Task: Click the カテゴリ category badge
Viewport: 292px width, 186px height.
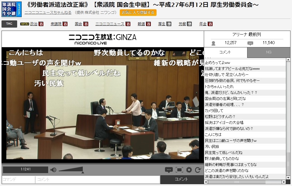Action: click(25, 24)
